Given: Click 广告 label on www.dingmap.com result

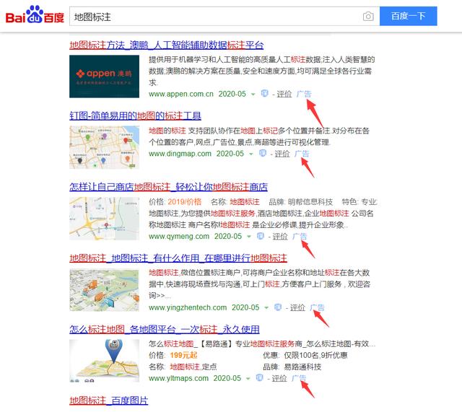Looking at the screenshot, I should [302, 154].
